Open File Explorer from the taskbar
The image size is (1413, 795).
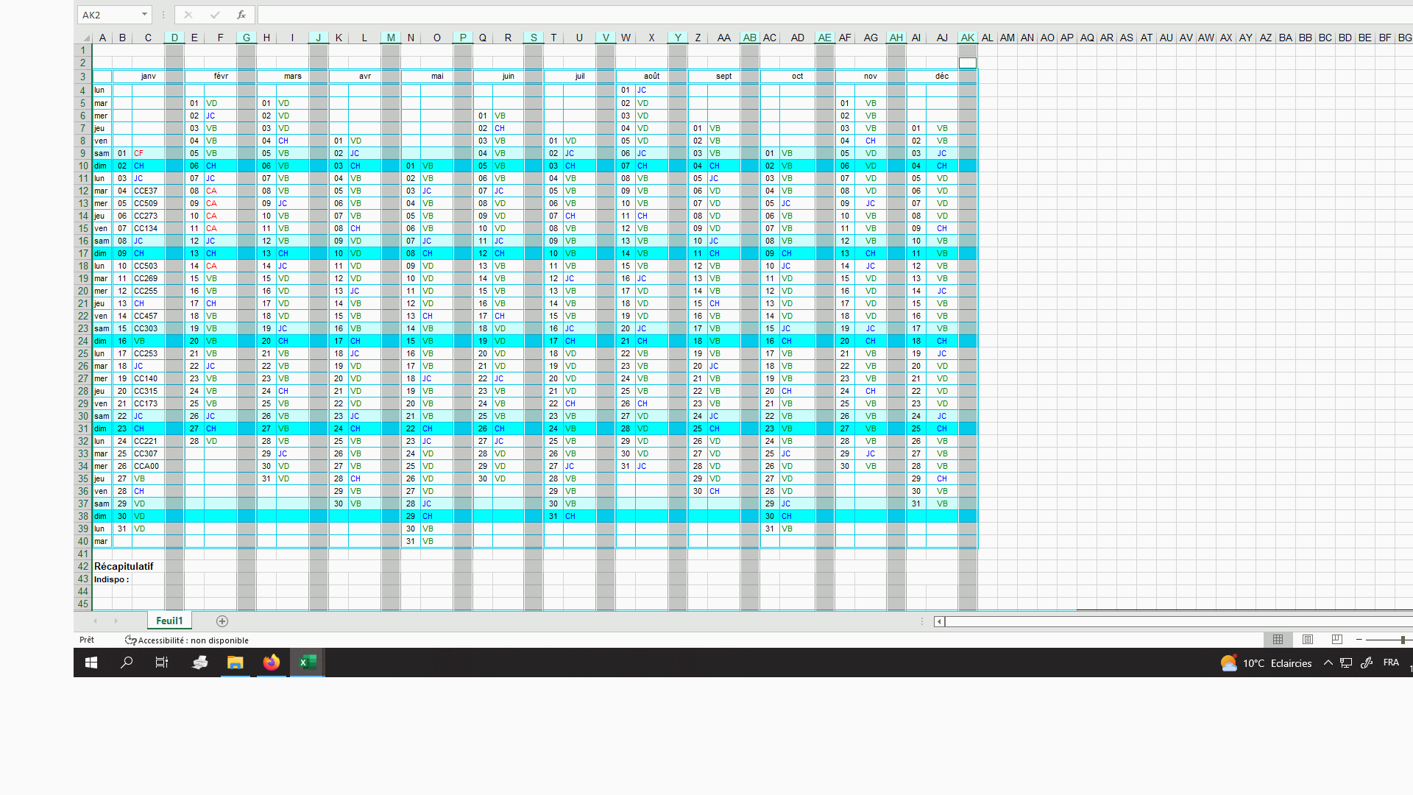(x=235, y=662)
